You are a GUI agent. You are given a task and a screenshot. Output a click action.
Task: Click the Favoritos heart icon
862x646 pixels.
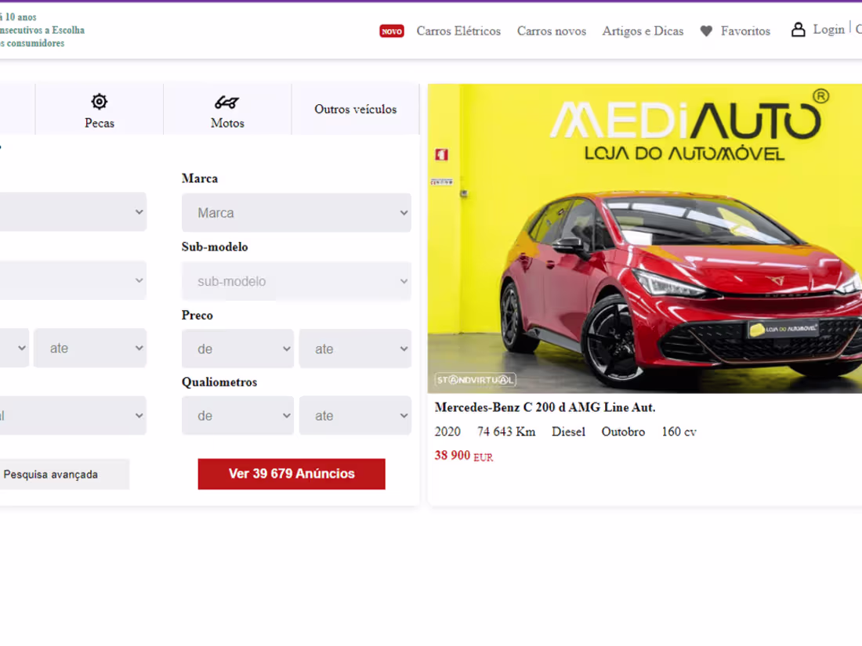coord(706,31)
